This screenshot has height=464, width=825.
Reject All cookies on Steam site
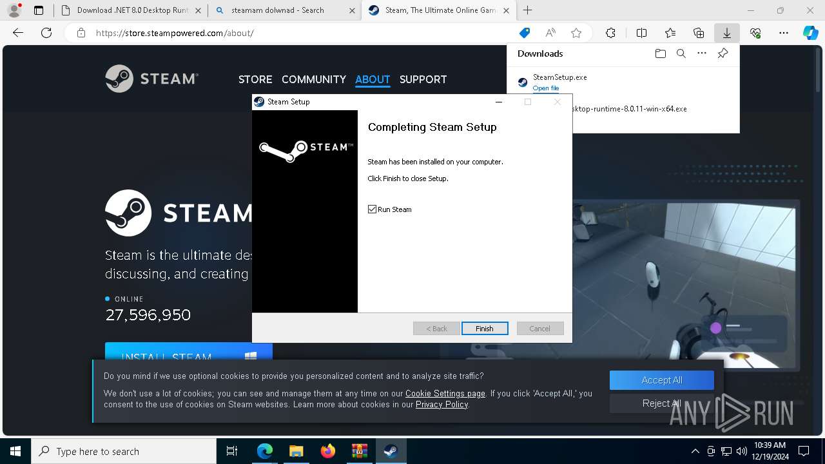(662, 403)
